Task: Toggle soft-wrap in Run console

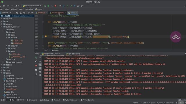Action: coord(40,65)
